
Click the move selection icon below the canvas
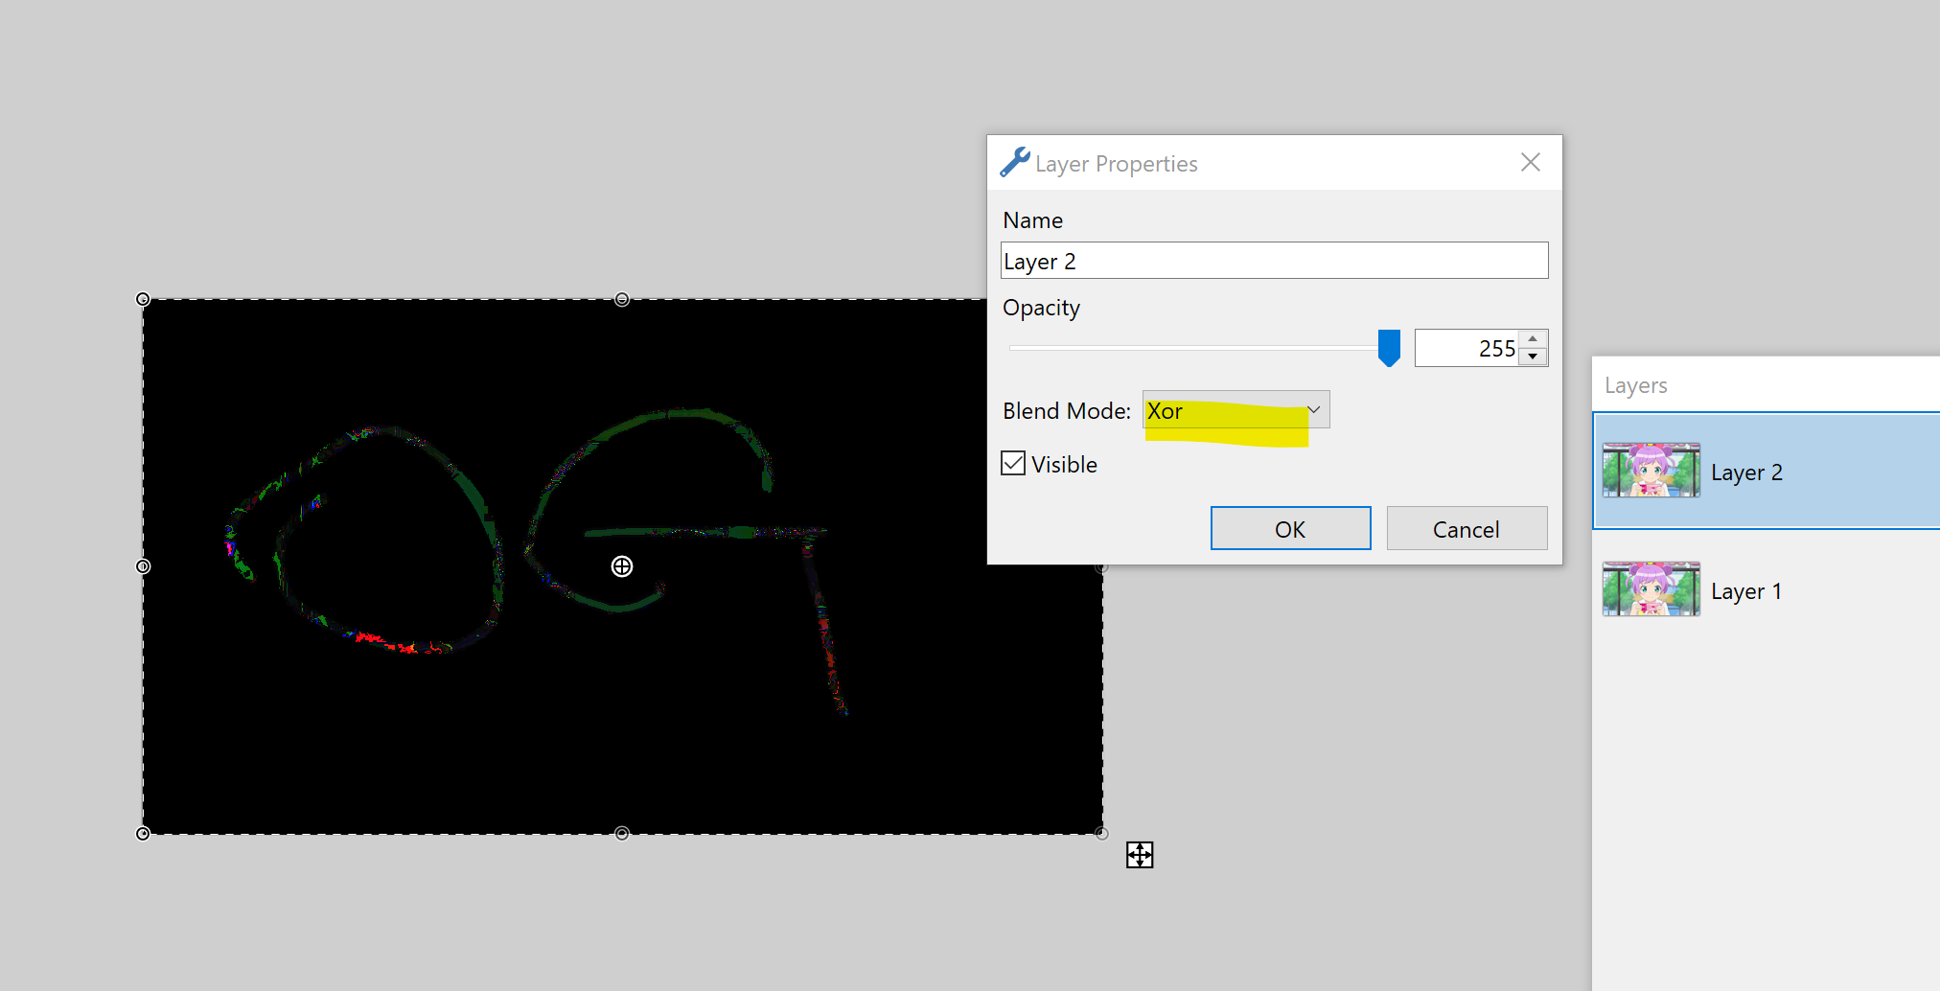(x=1140, y=855)
